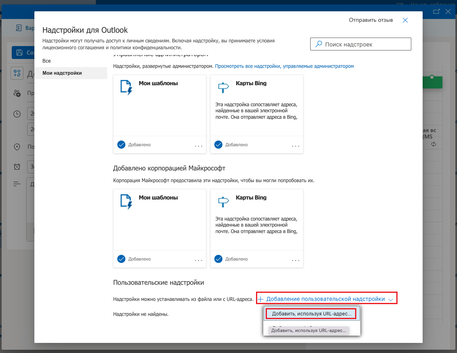Toggle the Added checkmark on the top My Templates card
Viewport: 457px width, 353px height.
(121, 145)
